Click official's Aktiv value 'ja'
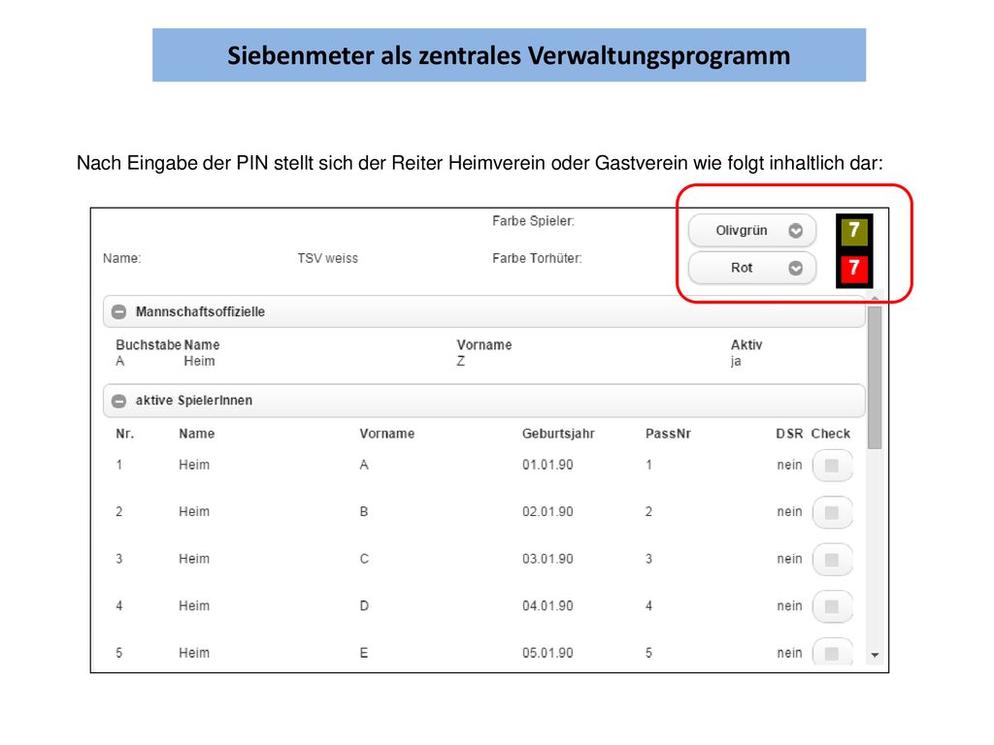 tap(736, 362)
